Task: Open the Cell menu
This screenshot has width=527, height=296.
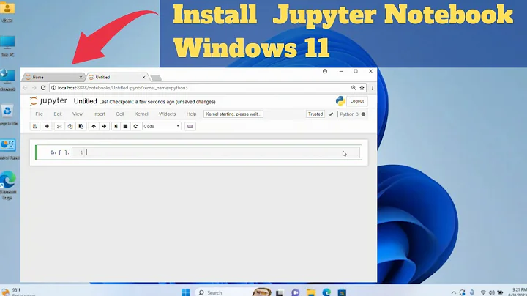Action: [x=119, y=114]
